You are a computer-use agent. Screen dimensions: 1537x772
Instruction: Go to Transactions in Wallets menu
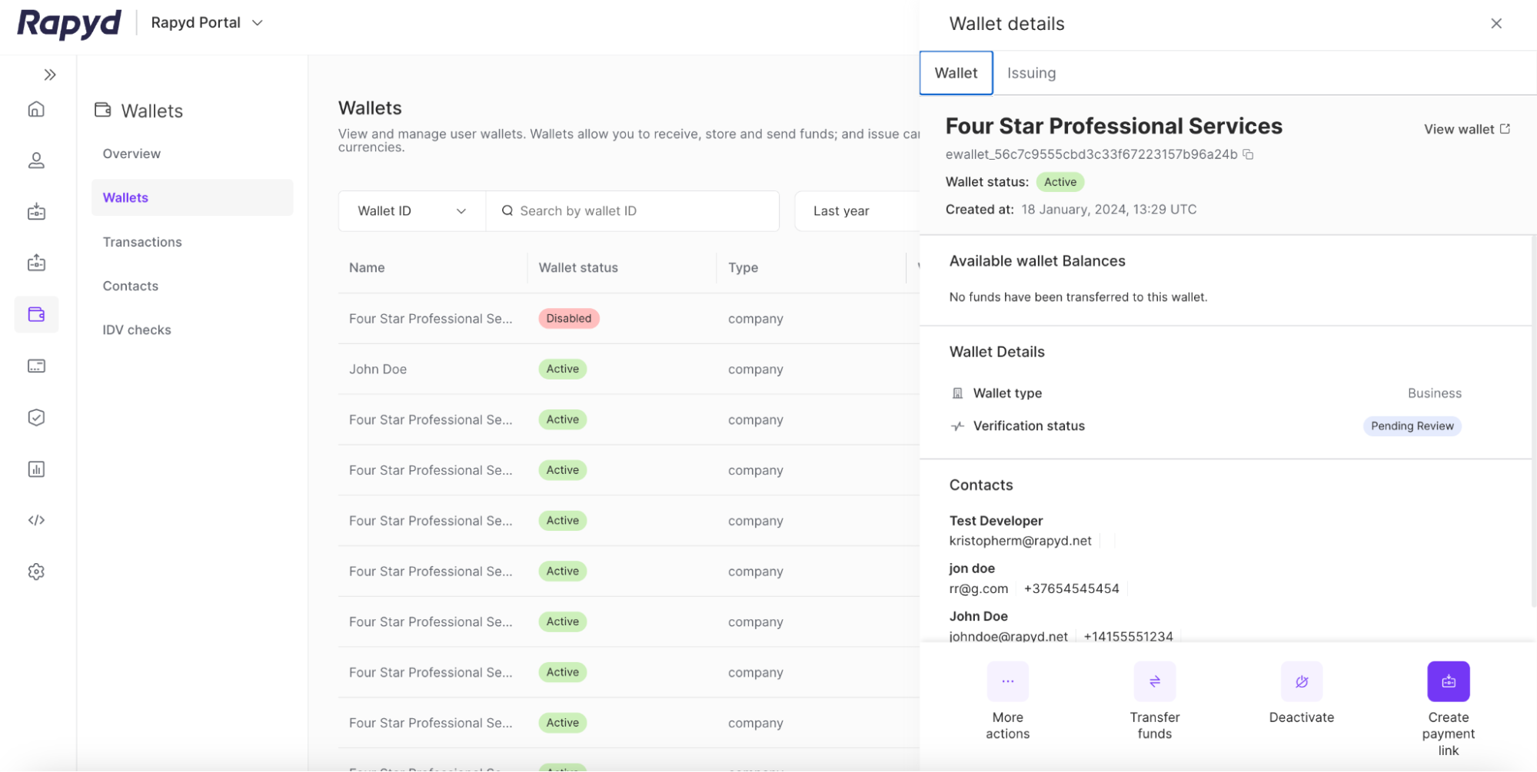[142, 242]
